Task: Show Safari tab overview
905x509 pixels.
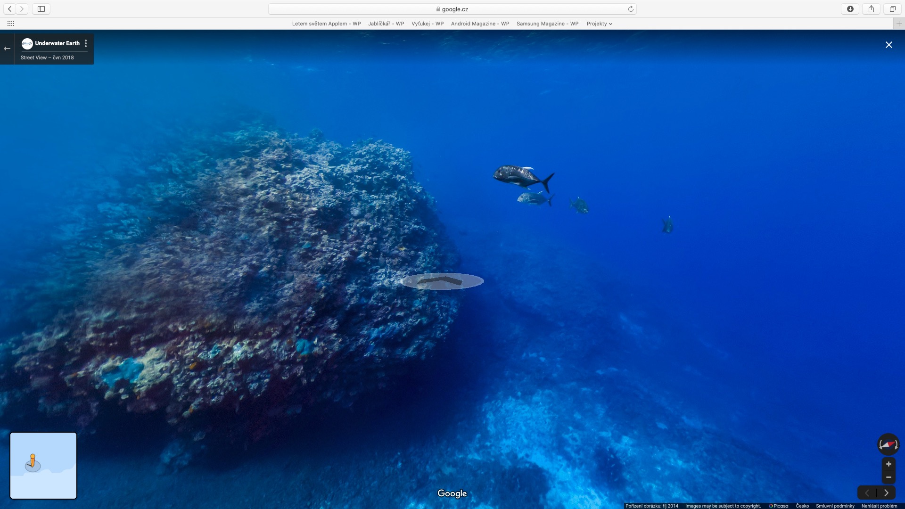Action: 892,9
